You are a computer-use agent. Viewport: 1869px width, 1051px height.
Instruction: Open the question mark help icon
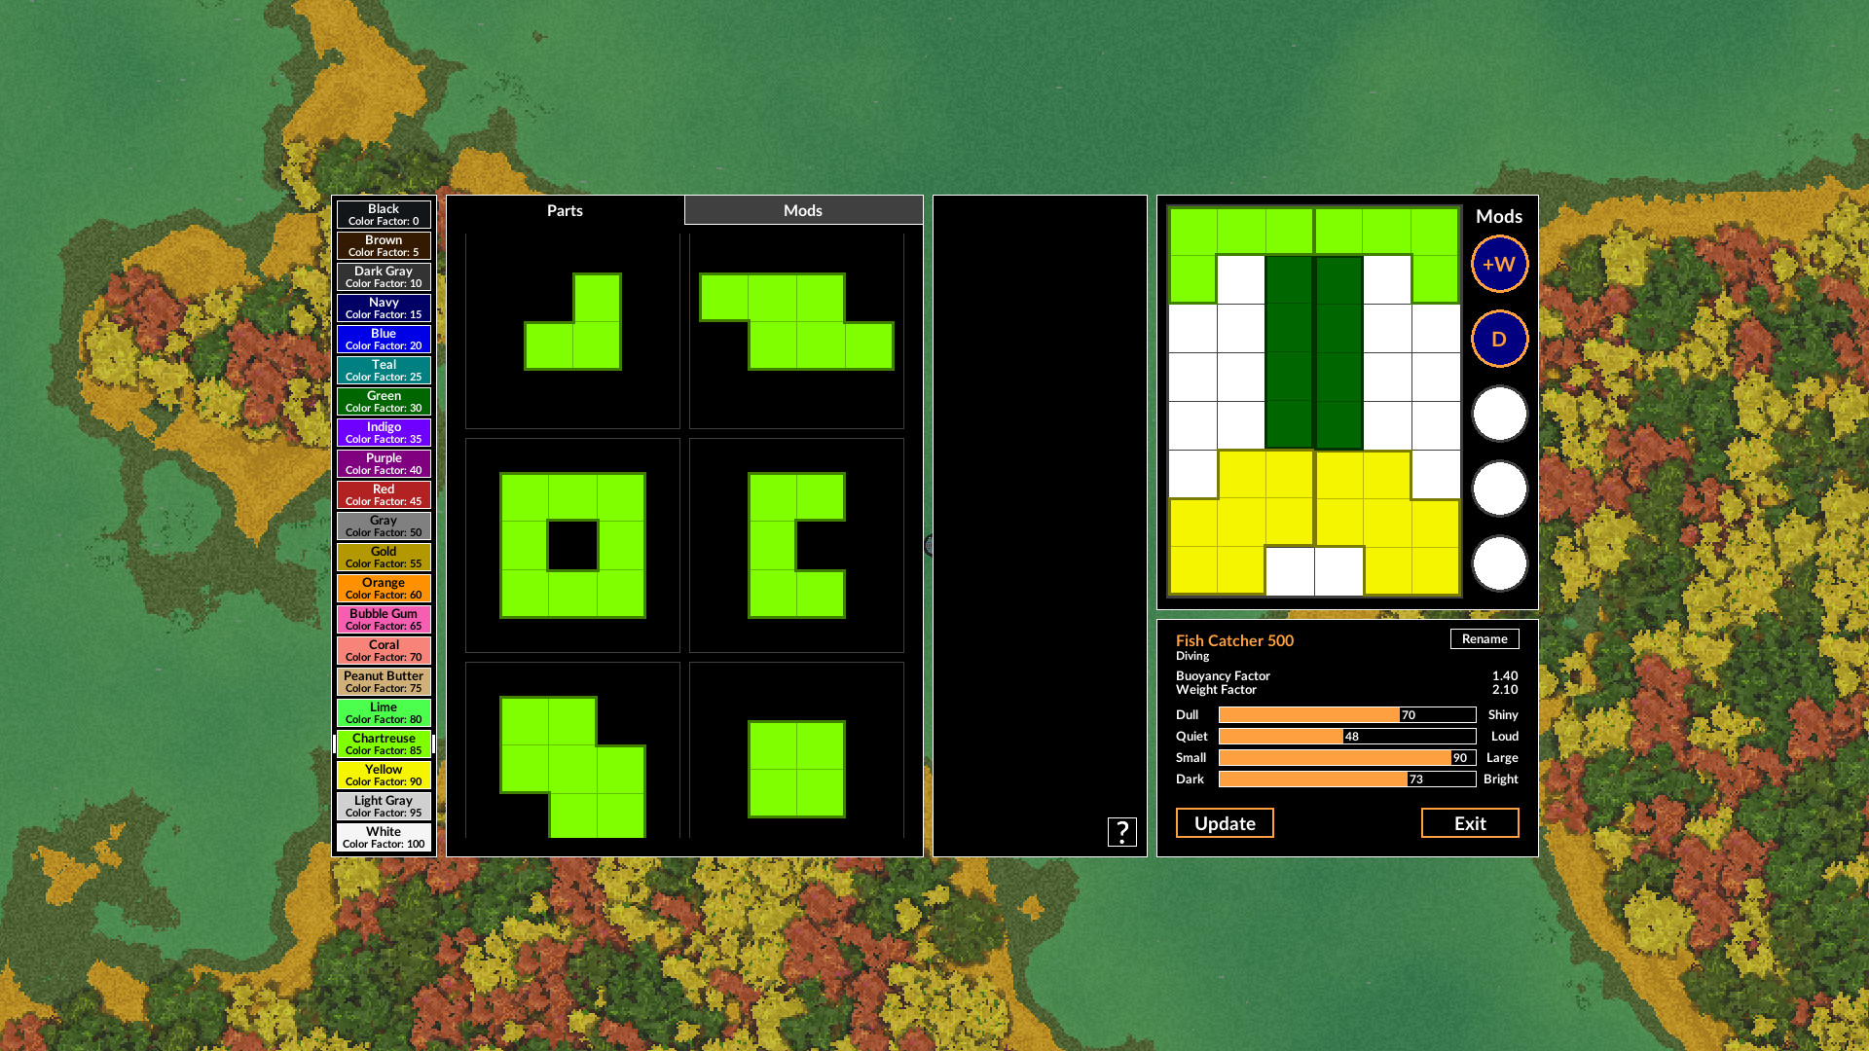tap(1121, 831)
